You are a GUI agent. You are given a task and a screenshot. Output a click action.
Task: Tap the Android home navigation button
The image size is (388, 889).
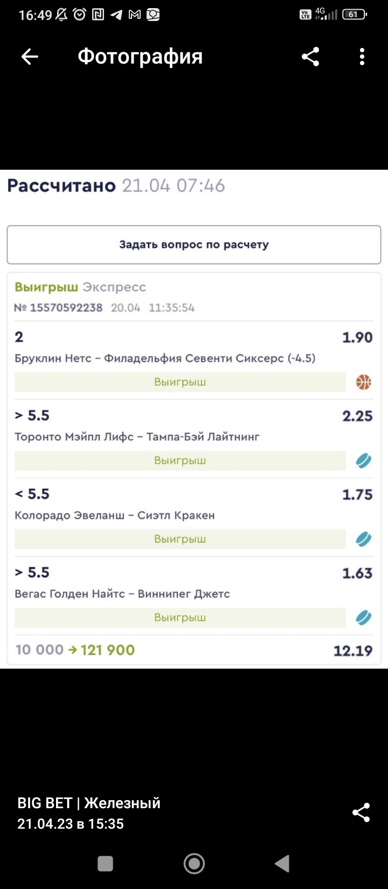coord(194,864)
